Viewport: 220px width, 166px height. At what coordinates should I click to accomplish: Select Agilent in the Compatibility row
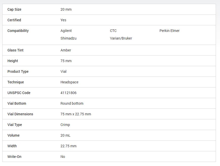(66, 31)
